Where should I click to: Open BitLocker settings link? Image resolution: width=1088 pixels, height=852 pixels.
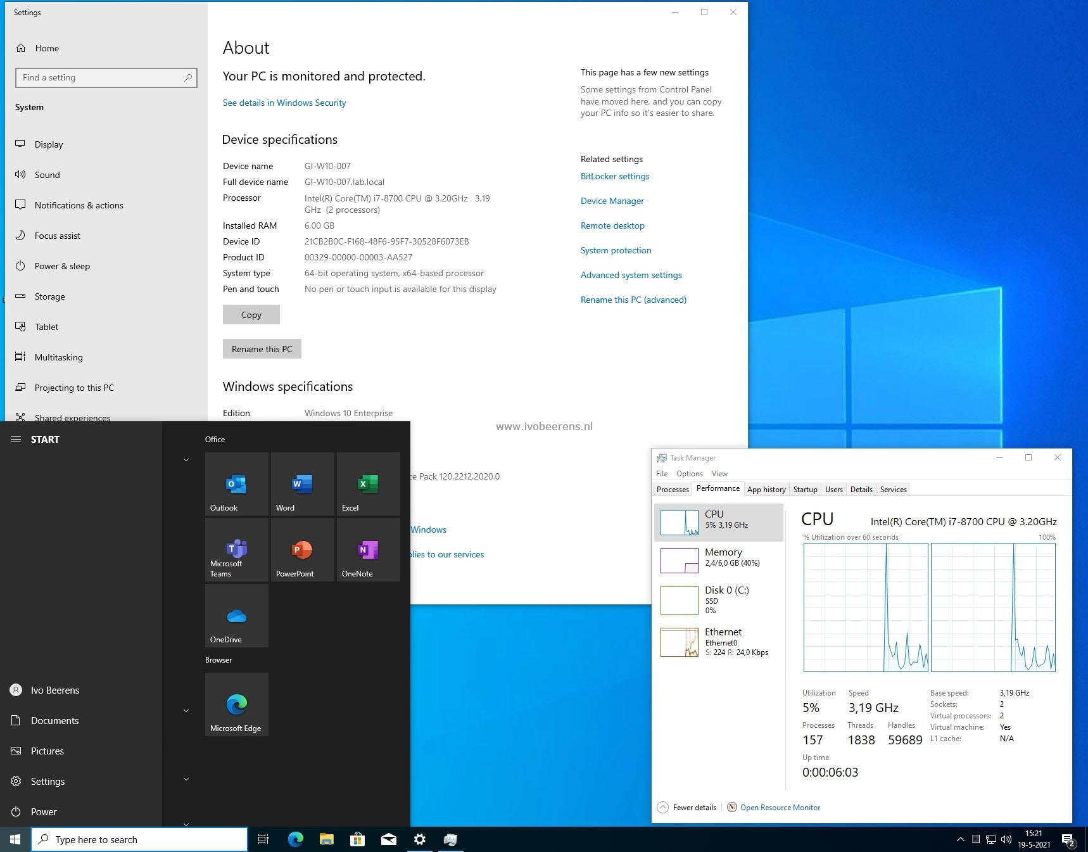615,176
